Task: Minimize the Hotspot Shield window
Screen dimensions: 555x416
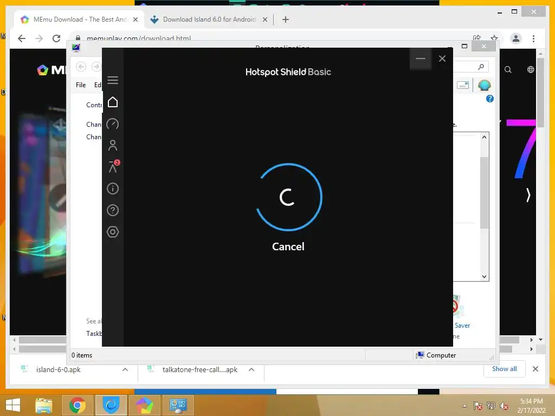Action: click(421, 58)
